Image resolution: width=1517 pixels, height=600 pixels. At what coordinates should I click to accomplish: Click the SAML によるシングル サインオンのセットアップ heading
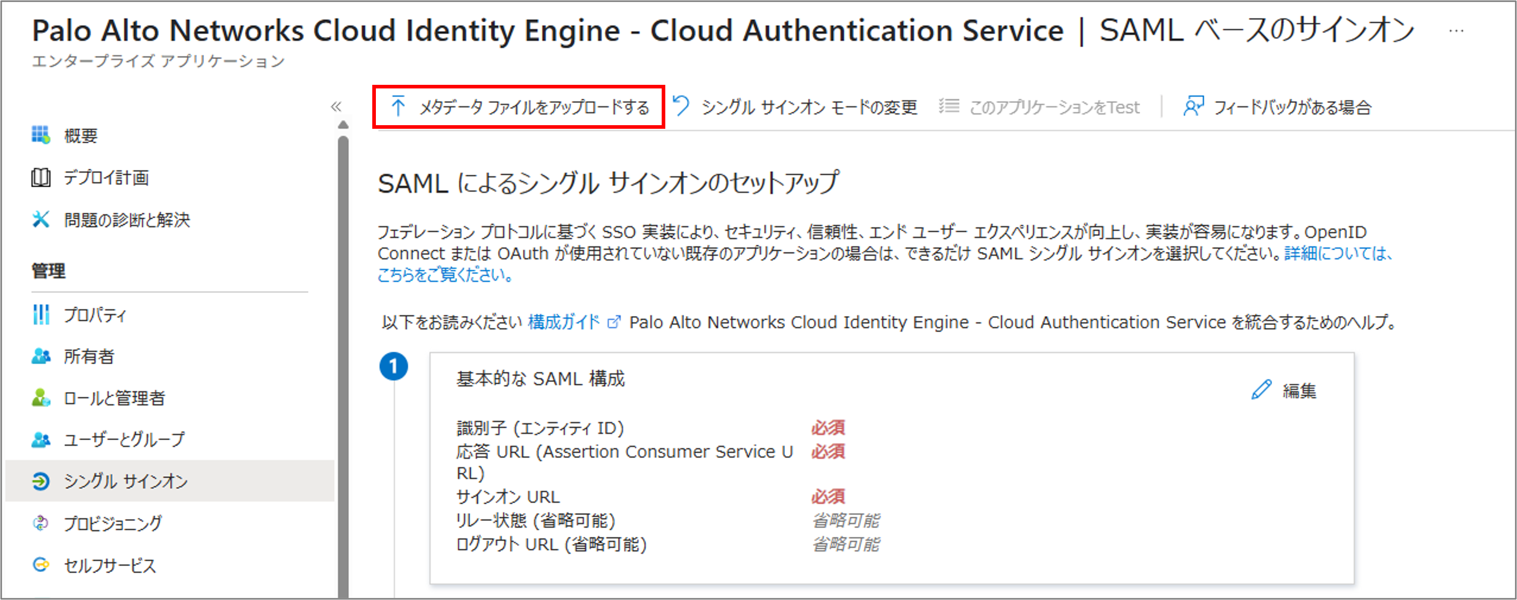point(608,183)
